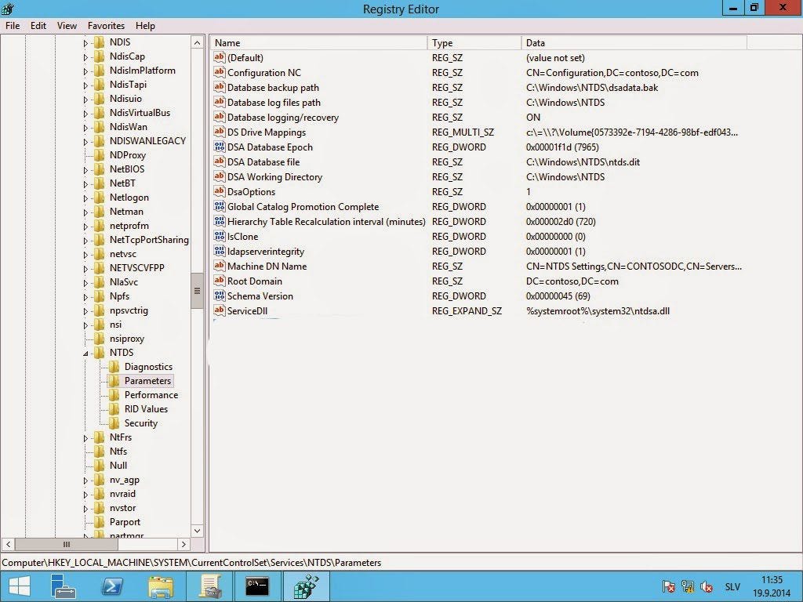The width and height of the screenshot is (803, 602).
Task: Open the Favorites menu
Action: coord(106,25)
